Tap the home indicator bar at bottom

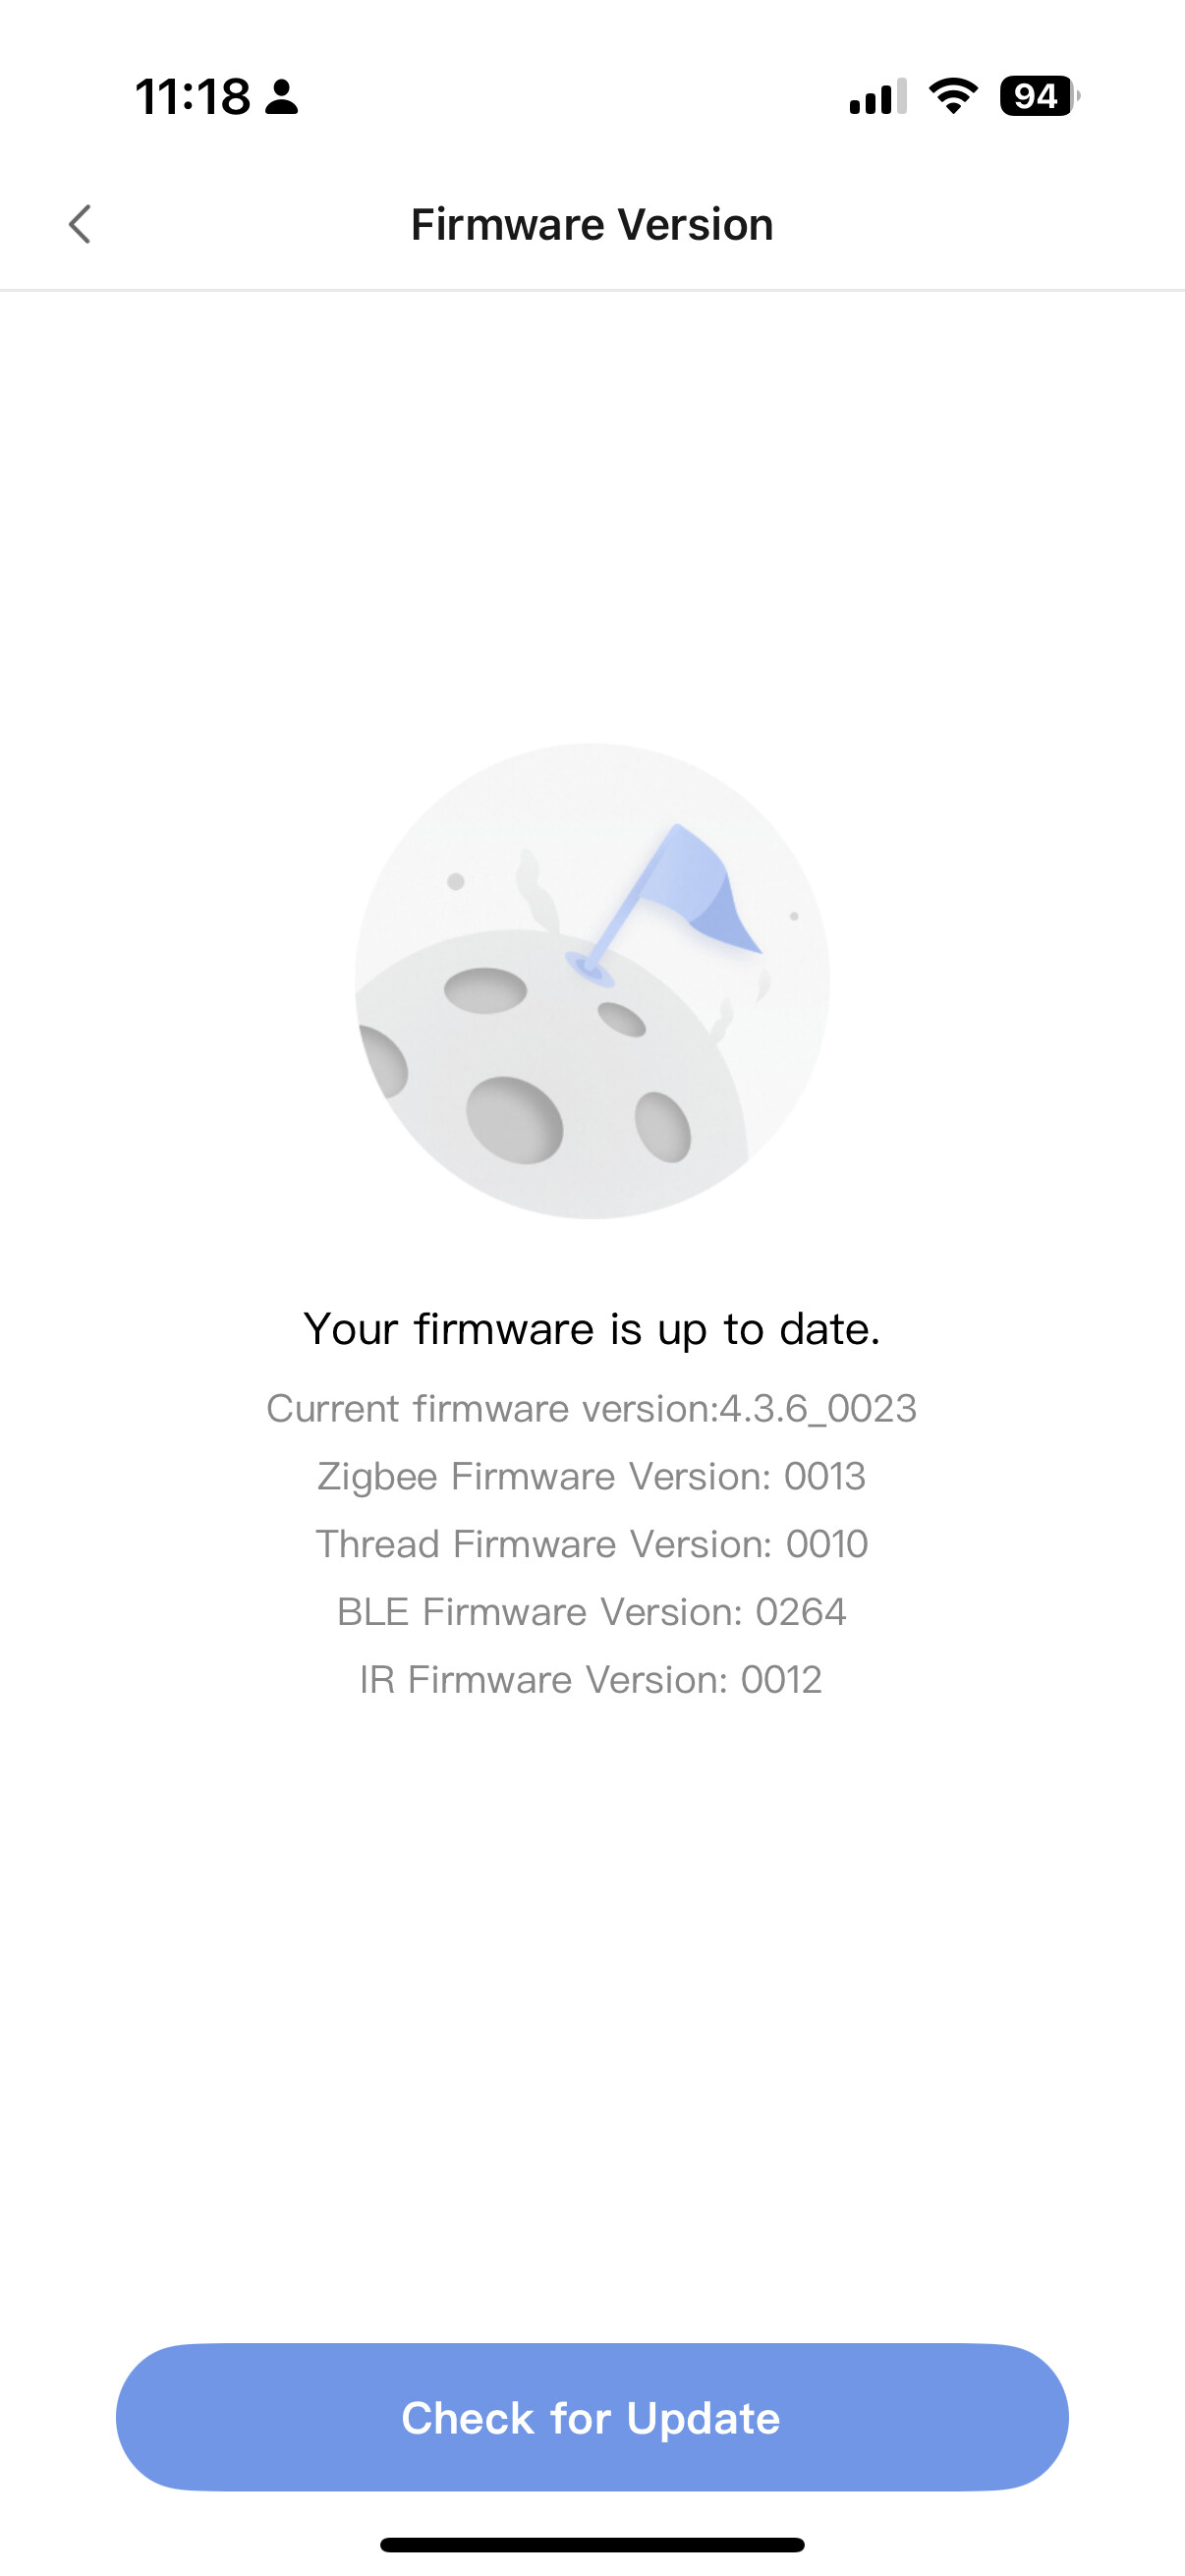click(x=592, y=2545)
